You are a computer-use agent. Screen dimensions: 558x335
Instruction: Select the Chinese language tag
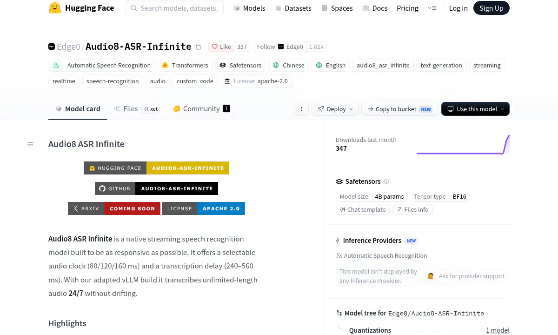[x=289, y=65]
